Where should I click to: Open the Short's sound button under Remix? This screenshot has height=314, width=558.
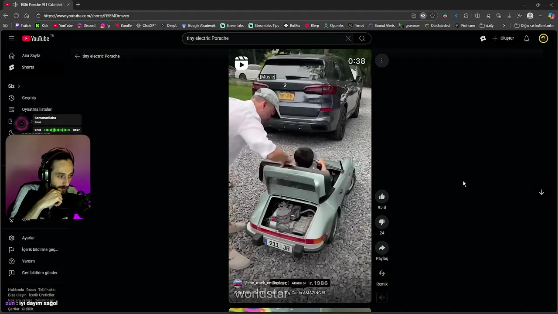pyautogui.click(x=382, y=297)
